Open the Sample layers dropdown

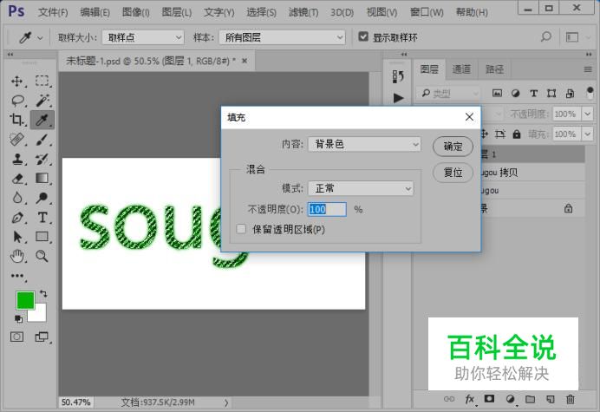[282, 37]
